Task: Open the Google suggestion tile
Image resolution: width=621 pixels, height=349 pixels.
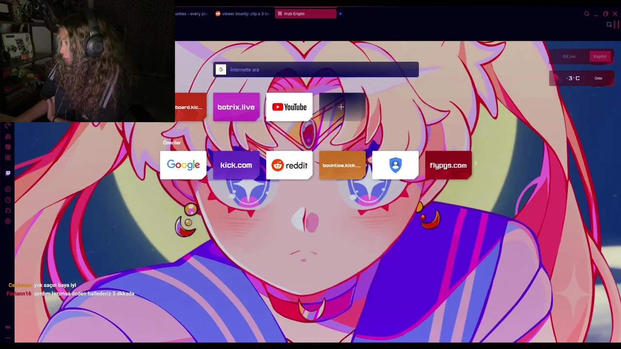Action: 183,165
